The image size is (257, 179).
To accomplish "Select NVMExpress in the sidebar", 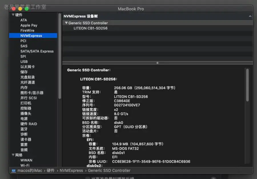I will coord(33,36).
